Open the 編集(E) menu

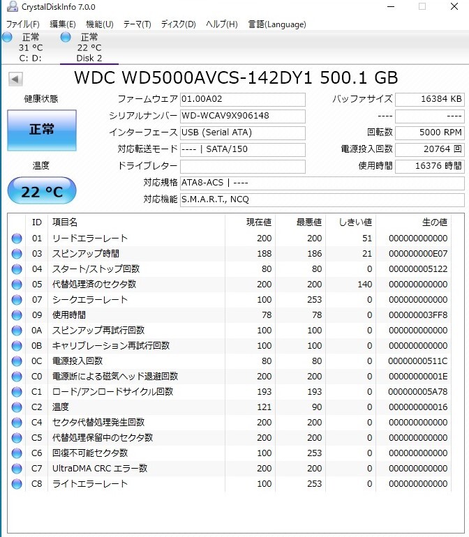click(x=63, y=24)
